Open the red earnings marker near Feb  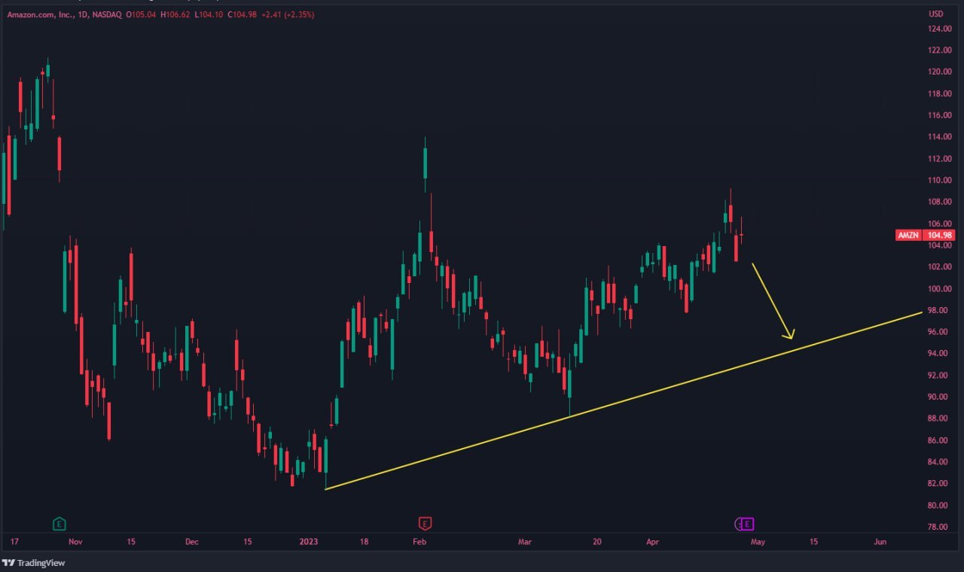click(x=425, y=524)
